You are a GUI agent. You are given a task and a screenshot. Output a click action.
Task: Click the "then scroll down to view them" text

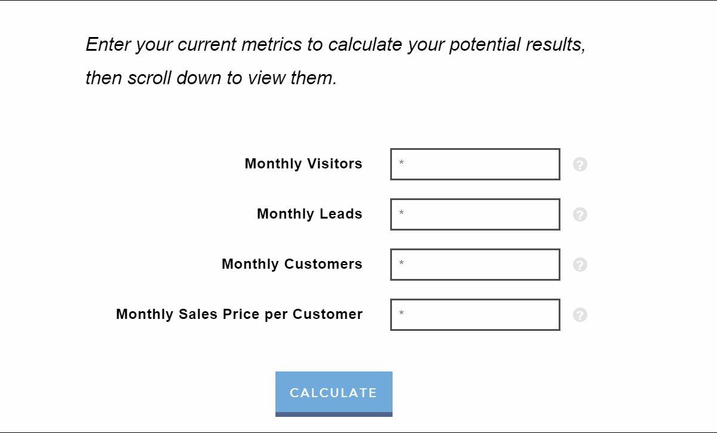pos(212,78)
